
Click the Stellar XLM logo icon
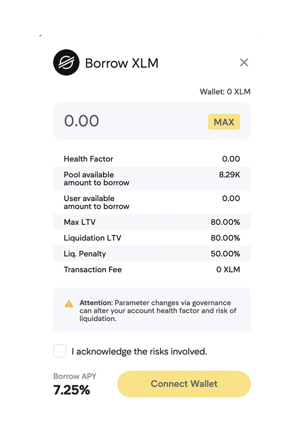click(x=66, y=63)
